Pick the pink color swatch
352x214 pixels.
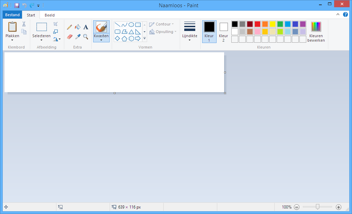[x=257, y=32]
